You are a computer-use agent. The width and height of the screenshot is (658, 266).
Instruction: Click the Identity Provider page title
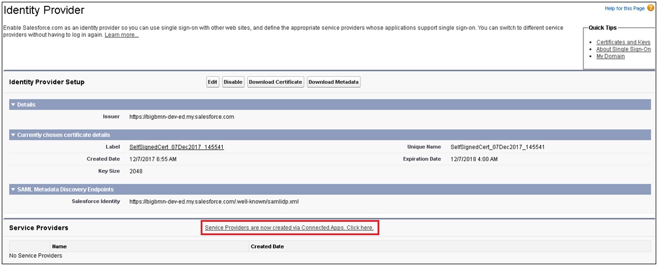(44, 9)
